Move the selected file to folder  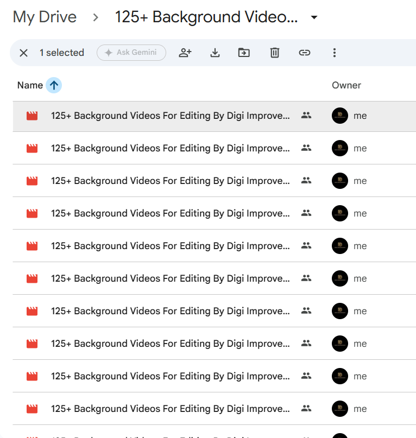click(244, 53)
